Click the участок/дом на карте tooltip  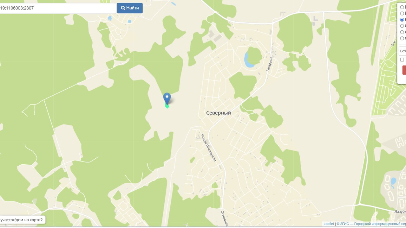click(22, 220)
